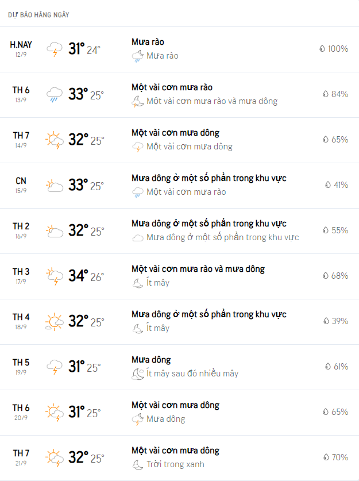Click the sun-thunderstorm icon for TH 7 14/9
359x481 pixels.
coord(55,140)
